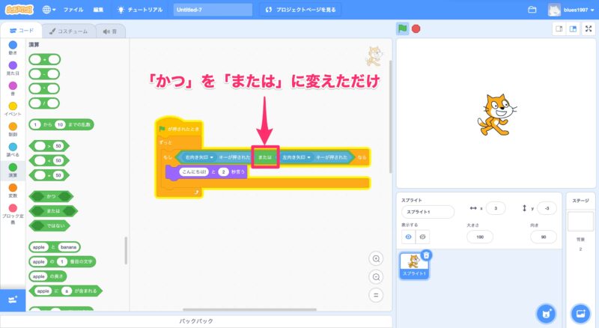Click the チュートリアル button

[x=141, y=10]
